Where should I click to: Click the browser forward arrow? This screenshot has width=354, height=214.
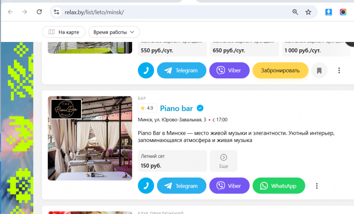tap(24, 12)
